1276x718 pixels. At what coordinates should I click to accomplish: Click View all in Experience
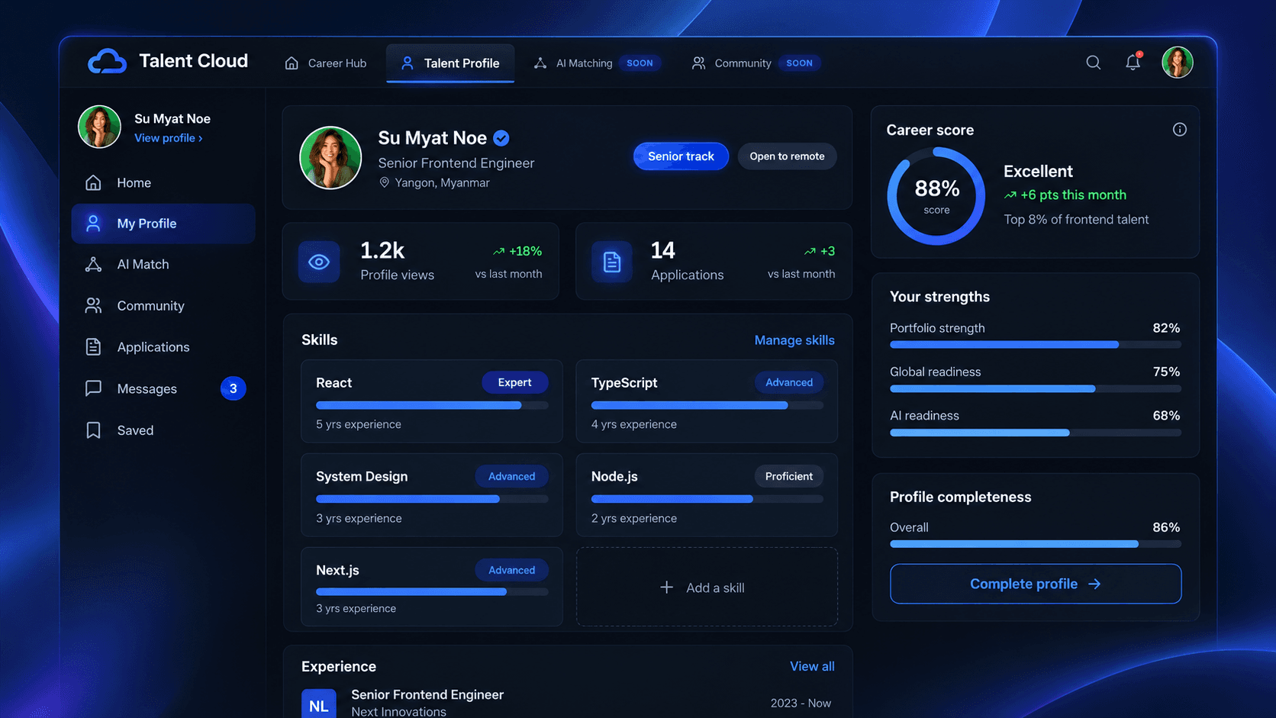[x=812, y=666]
